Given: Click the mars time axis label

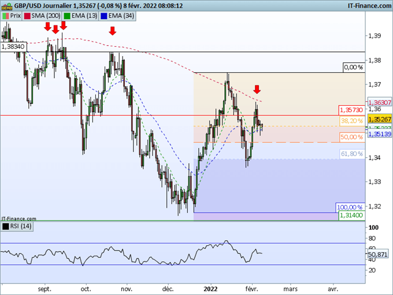Looking at the screenshot, I should 291,289.
